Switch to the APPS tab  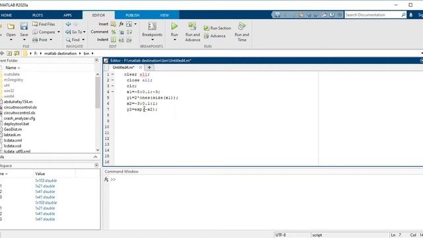[67, 15]
